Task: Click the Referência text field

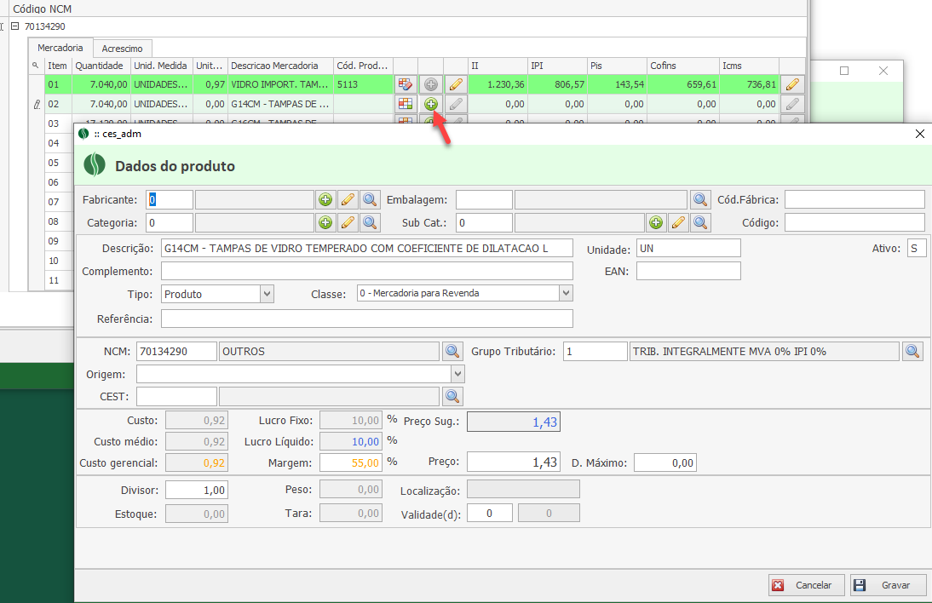Action: point(366,319)
